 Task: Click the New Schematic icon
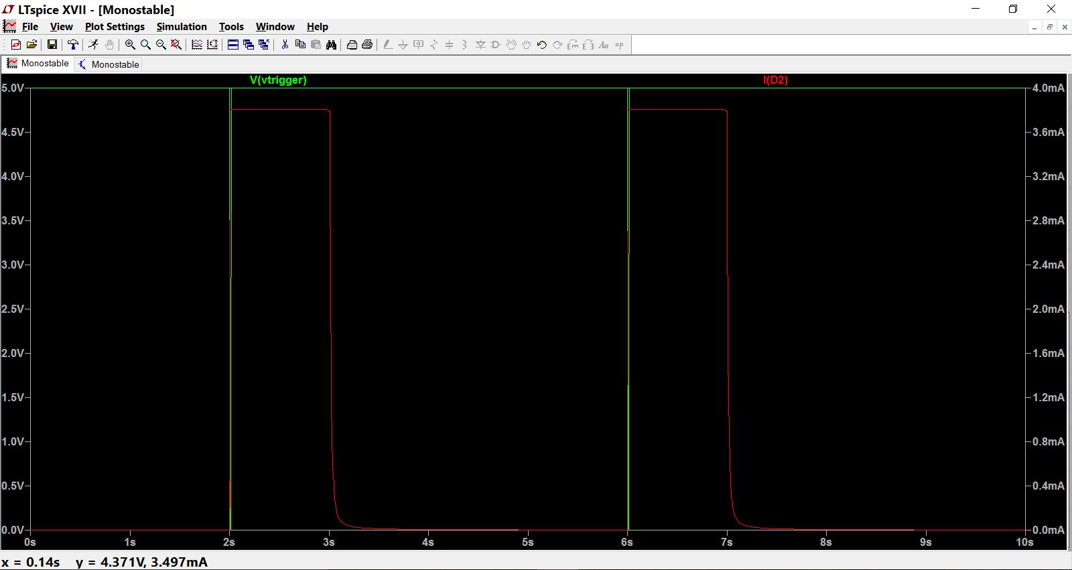pyautogui.click(x=16, y=45)
